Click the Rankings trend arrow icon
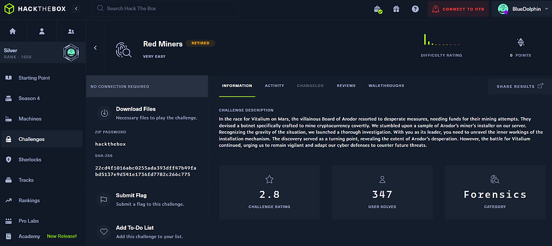Image resolution: width=552 pixels, height=246 pixels. point(8,201)
